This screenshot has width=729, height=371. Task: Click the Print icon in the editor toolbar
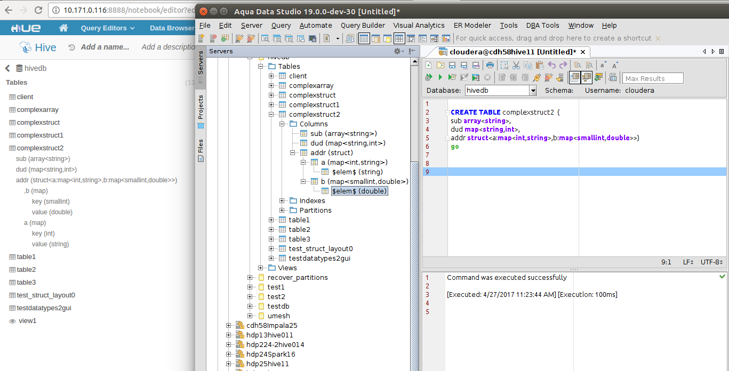pos(490,65)
